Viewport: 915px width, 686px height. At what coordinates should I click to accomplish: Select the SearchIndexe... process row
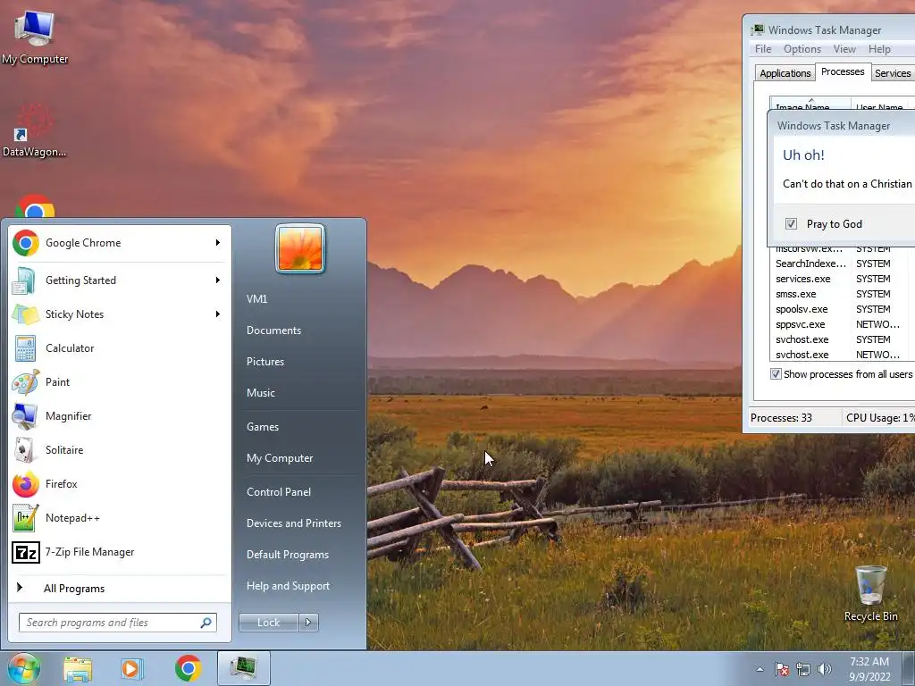(842, 264)
